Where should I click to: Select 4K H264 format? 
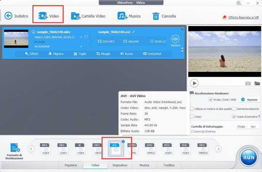pos(80,149)
